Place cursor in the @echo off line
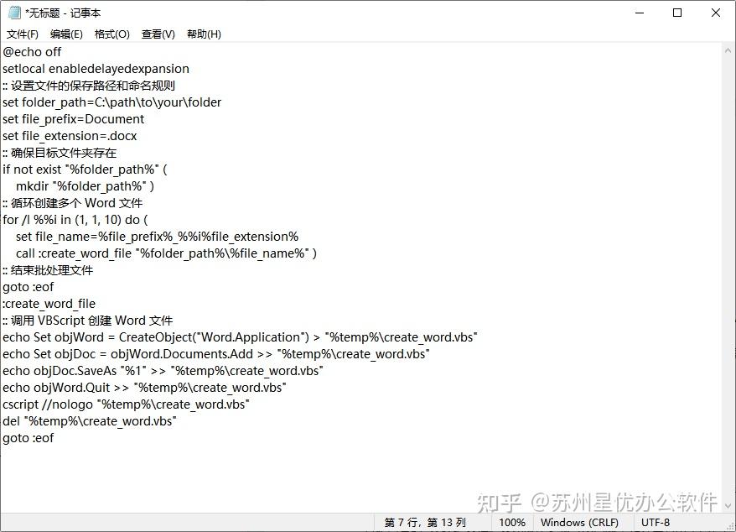This screenshot has width=736, height=532. pos(32,51)
